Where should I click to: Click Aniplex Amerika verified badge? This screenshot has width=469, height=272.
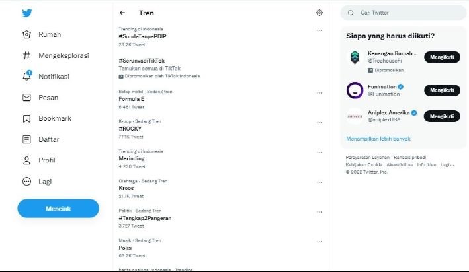[414, 112]
